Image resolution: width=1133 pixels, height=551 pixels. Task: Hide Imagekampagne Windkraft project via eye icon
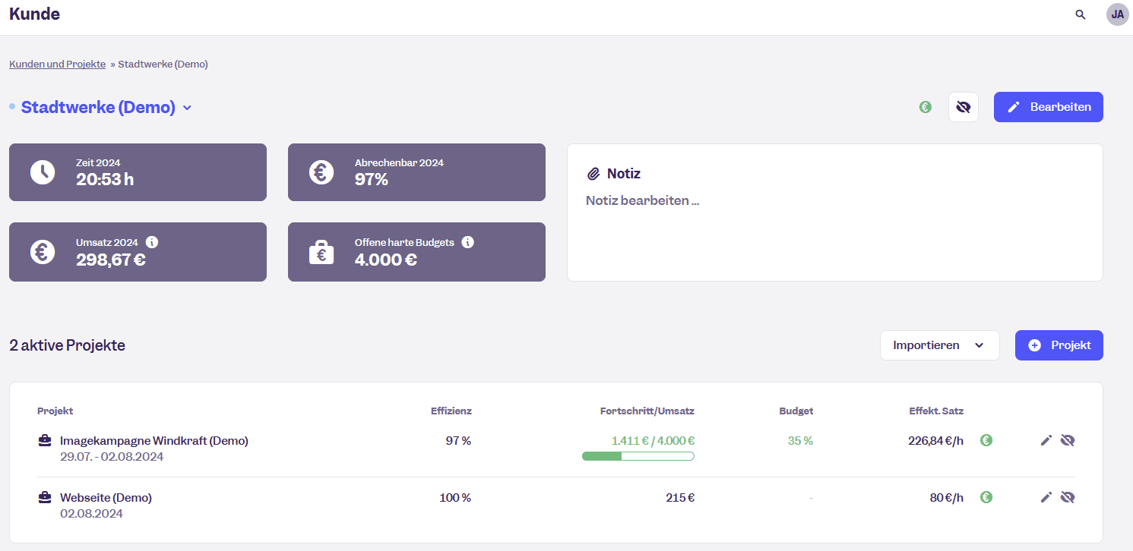[1068, 440]
